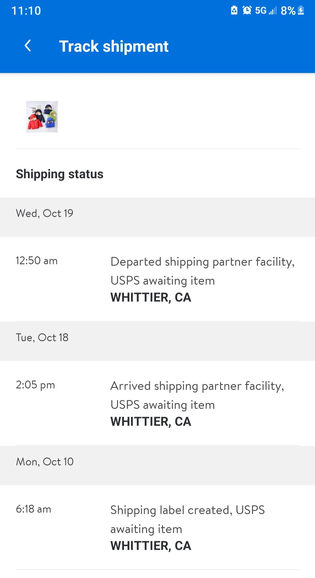315x578 pixels.
Task: Tap the 8% battery percentage
Action: pyautogui.click(x=288, y=11)
